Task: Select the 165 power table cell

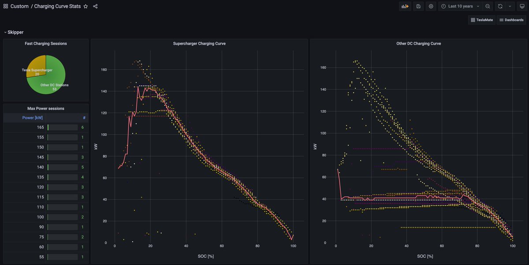Action: click(x=24, y=127)
